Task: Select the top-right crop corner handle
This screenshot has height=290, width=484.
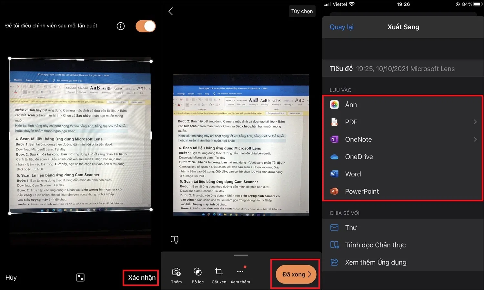Action: click(x=151, y=61)
